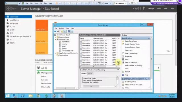Click Hide link in welcome tile
This screenshot has width=182, height=102.
(168, 51)
